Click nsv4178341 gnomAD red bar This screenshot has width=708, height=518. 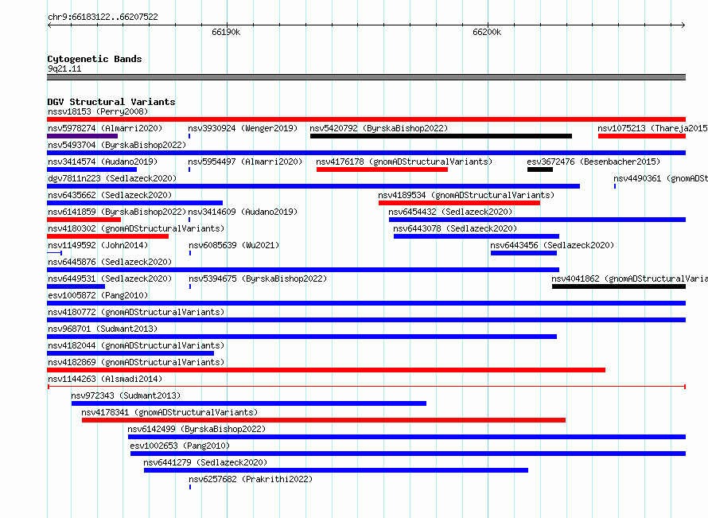pos(324,420)
